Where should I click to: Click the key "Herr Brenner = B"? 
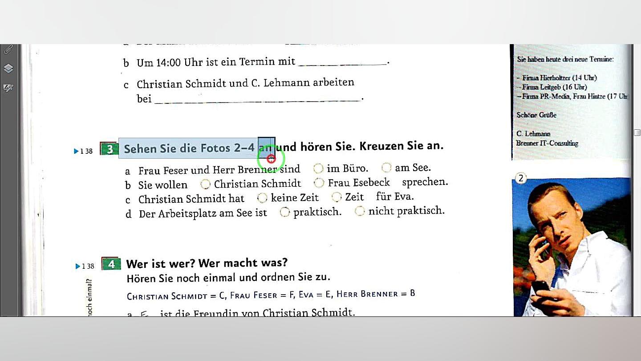point(376,294)
